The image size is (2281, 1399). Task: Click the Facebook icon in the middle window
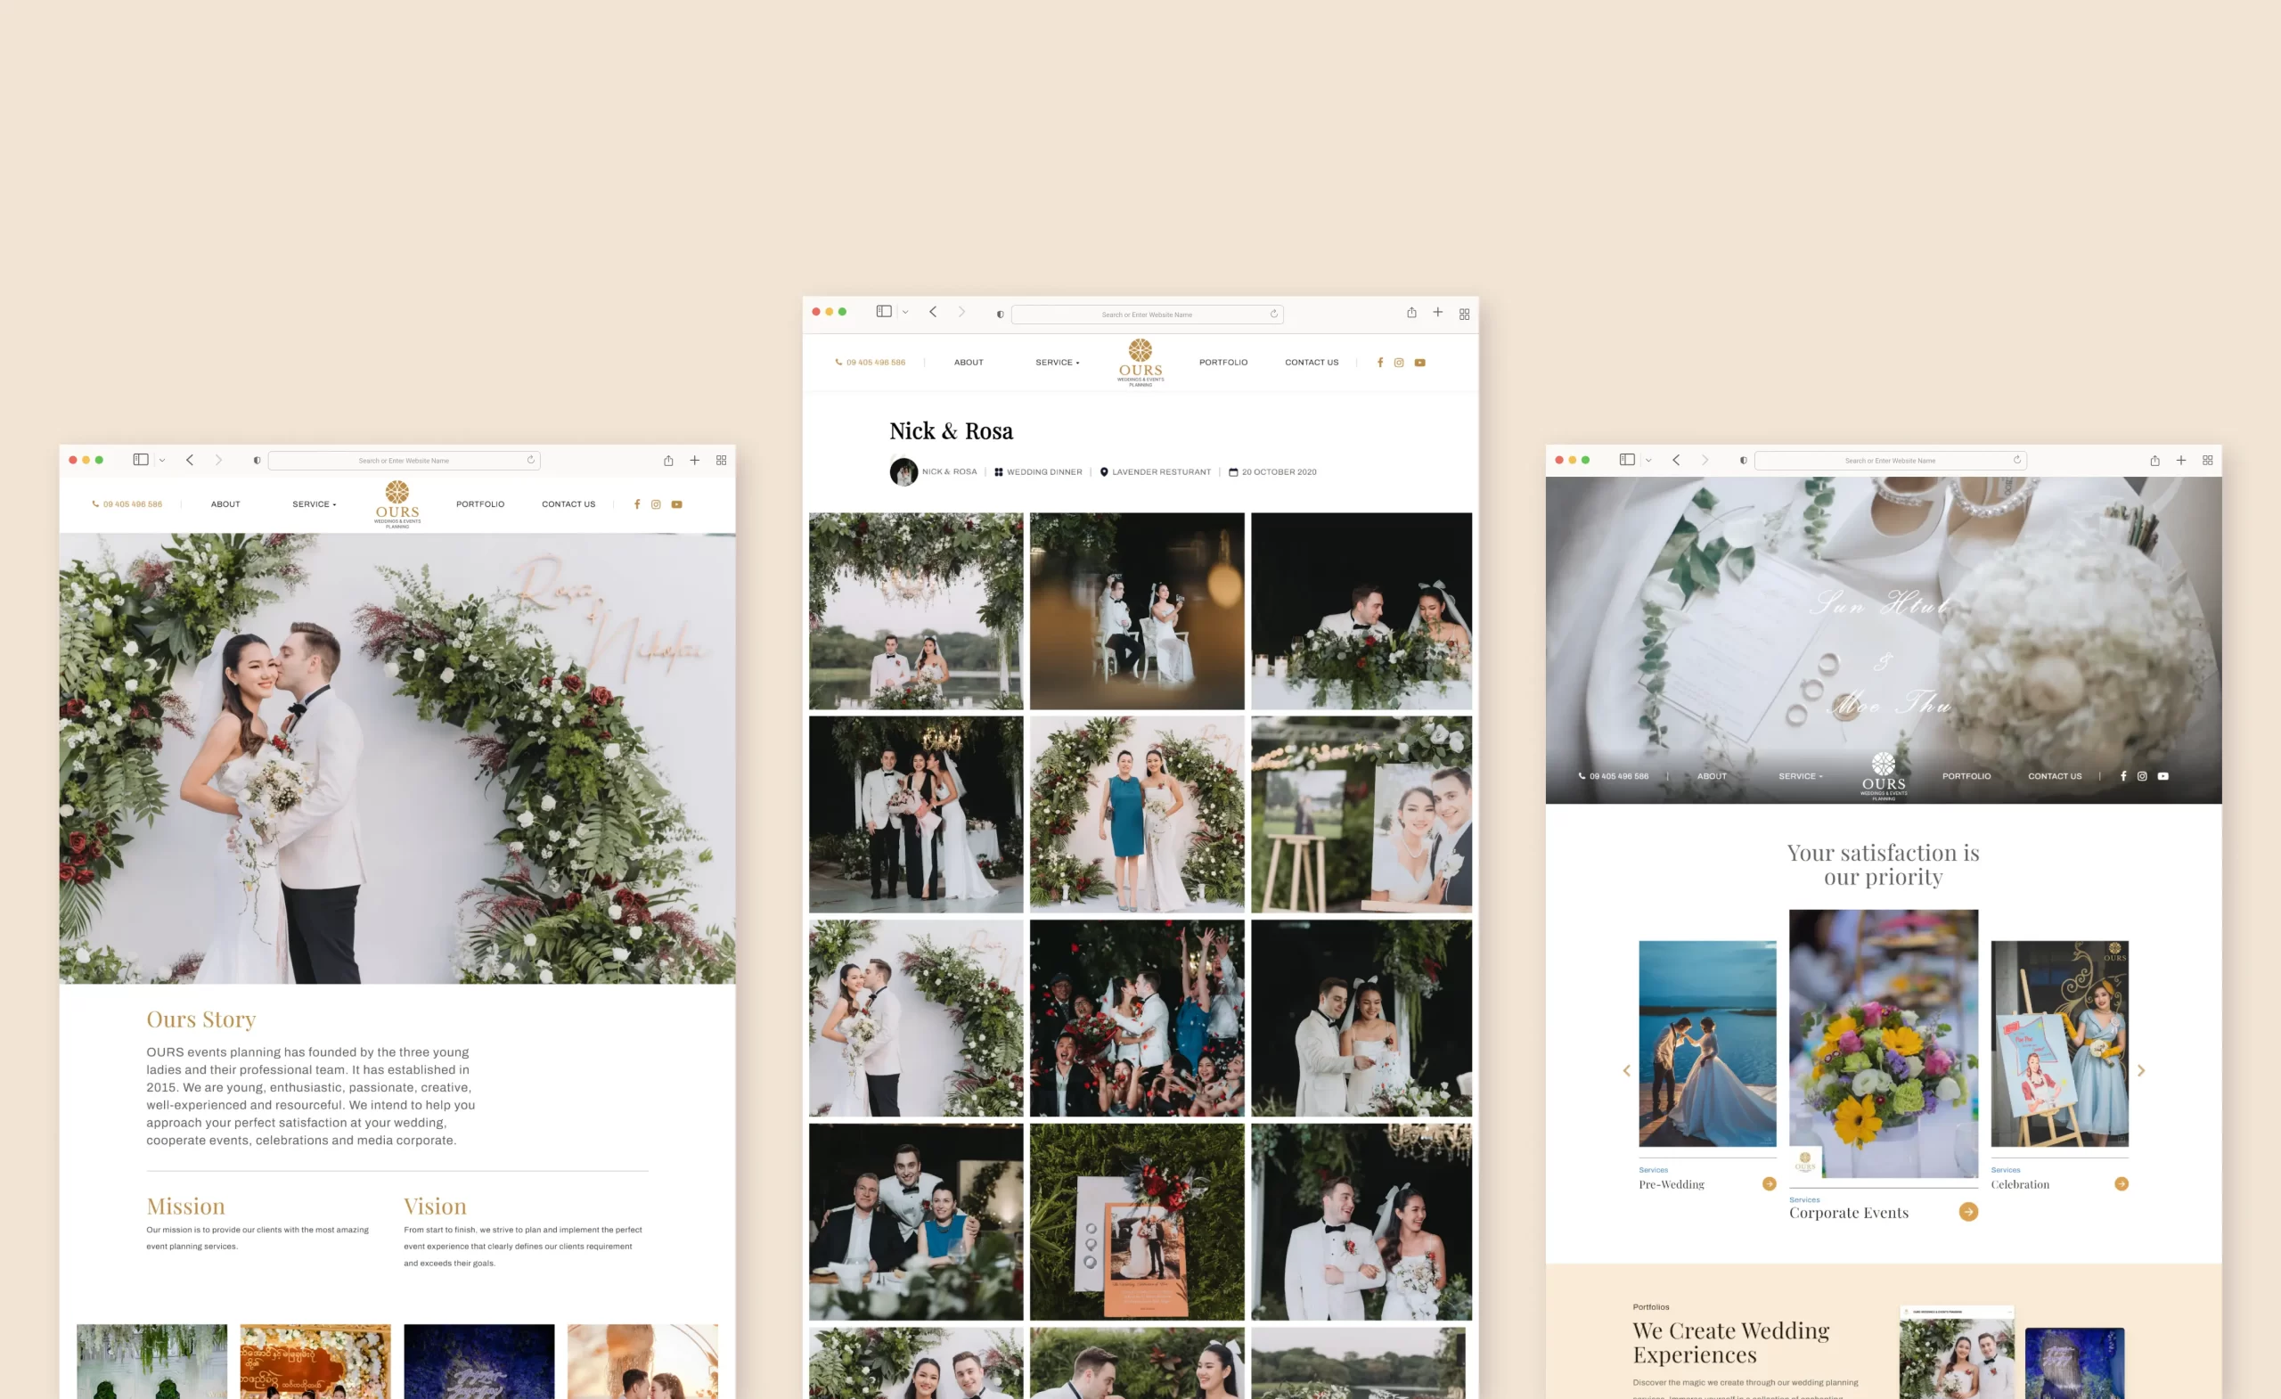1380,363
